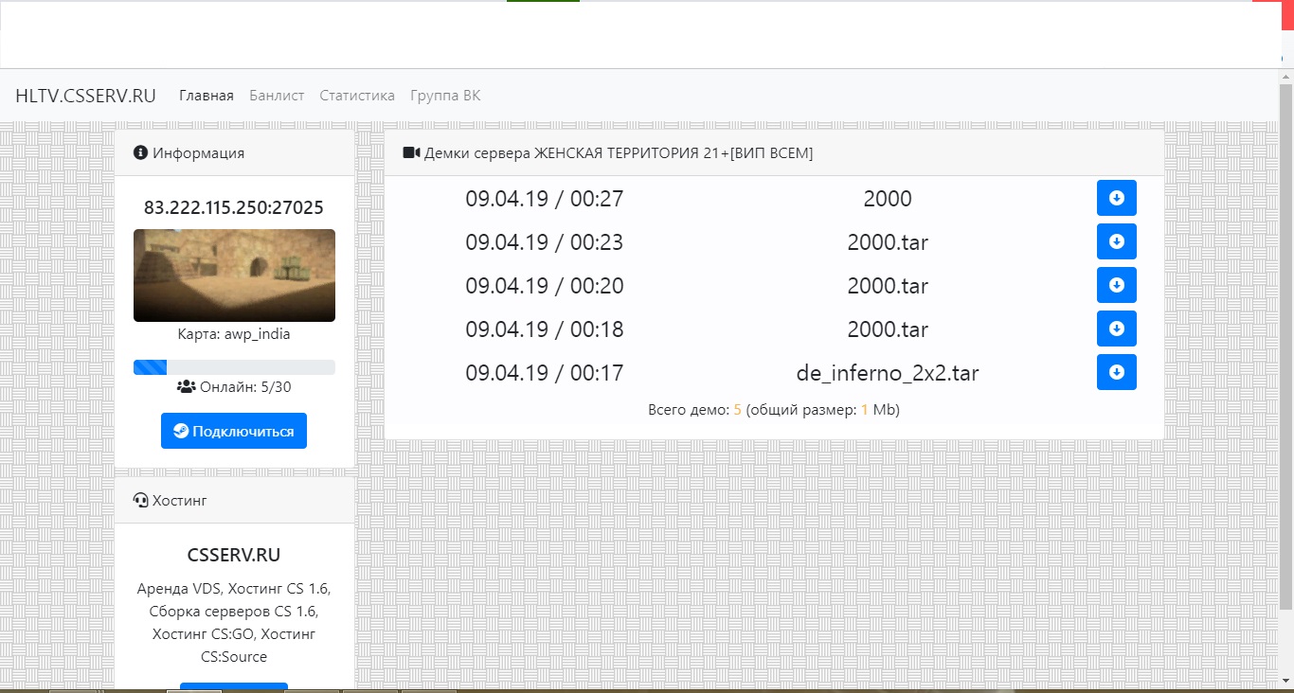Click the Карта: awp_india label
This screenshot has height=693, width=1294.
click(234, 334)
